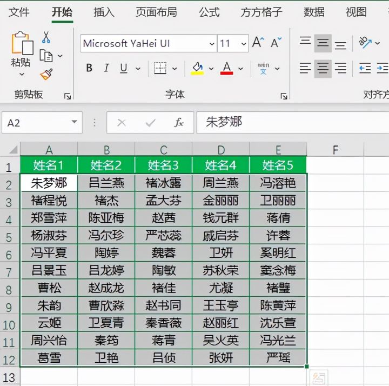Screen dimensions: 389x386
Task: Increase indent in alignment group
Action: [x=383, y=68]
